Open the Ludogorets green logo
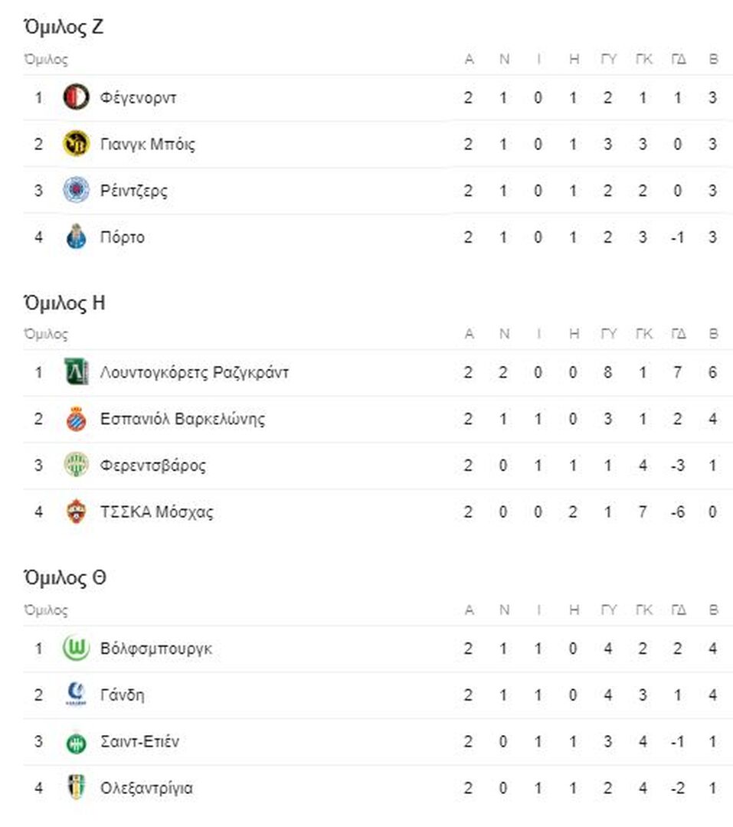This screenshot has width=733, height=827. (76, 372)
